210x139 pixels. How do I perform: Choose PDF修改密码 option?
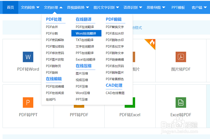55,53
